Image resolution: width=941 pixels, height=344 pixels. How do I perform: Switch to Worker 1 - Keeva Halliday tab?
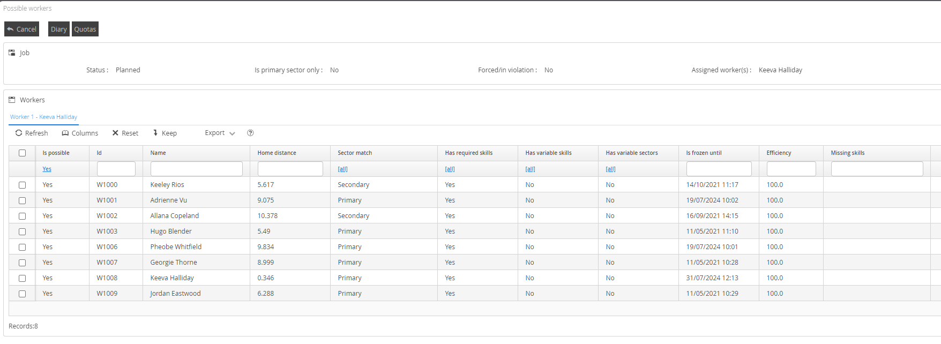pyautogui.click(x=43, y=117)
